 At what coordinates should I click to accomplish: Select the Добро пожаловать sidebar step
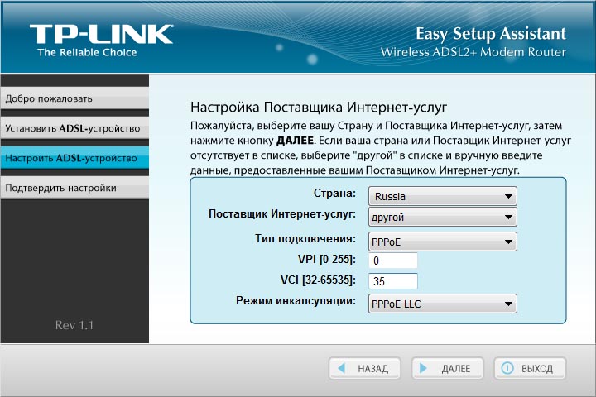(x=74, y=98)
